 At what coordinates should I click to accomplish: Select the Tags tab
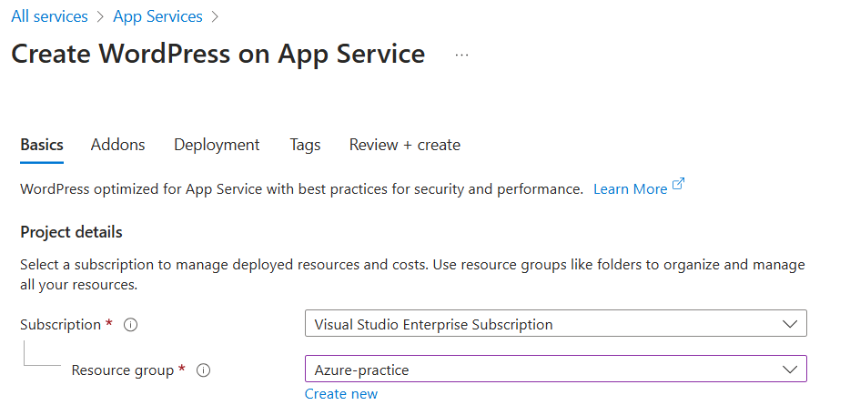click(x=305, y=145)
